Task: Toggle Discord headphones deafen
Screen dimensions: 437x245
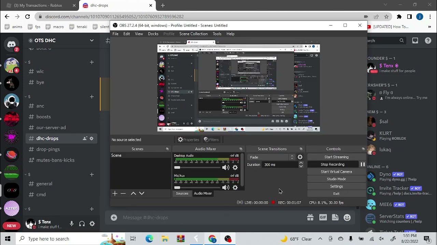Action: coord(82,224)
